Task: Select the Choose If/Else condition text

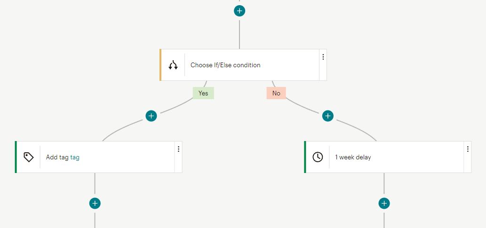Action: 225,65
